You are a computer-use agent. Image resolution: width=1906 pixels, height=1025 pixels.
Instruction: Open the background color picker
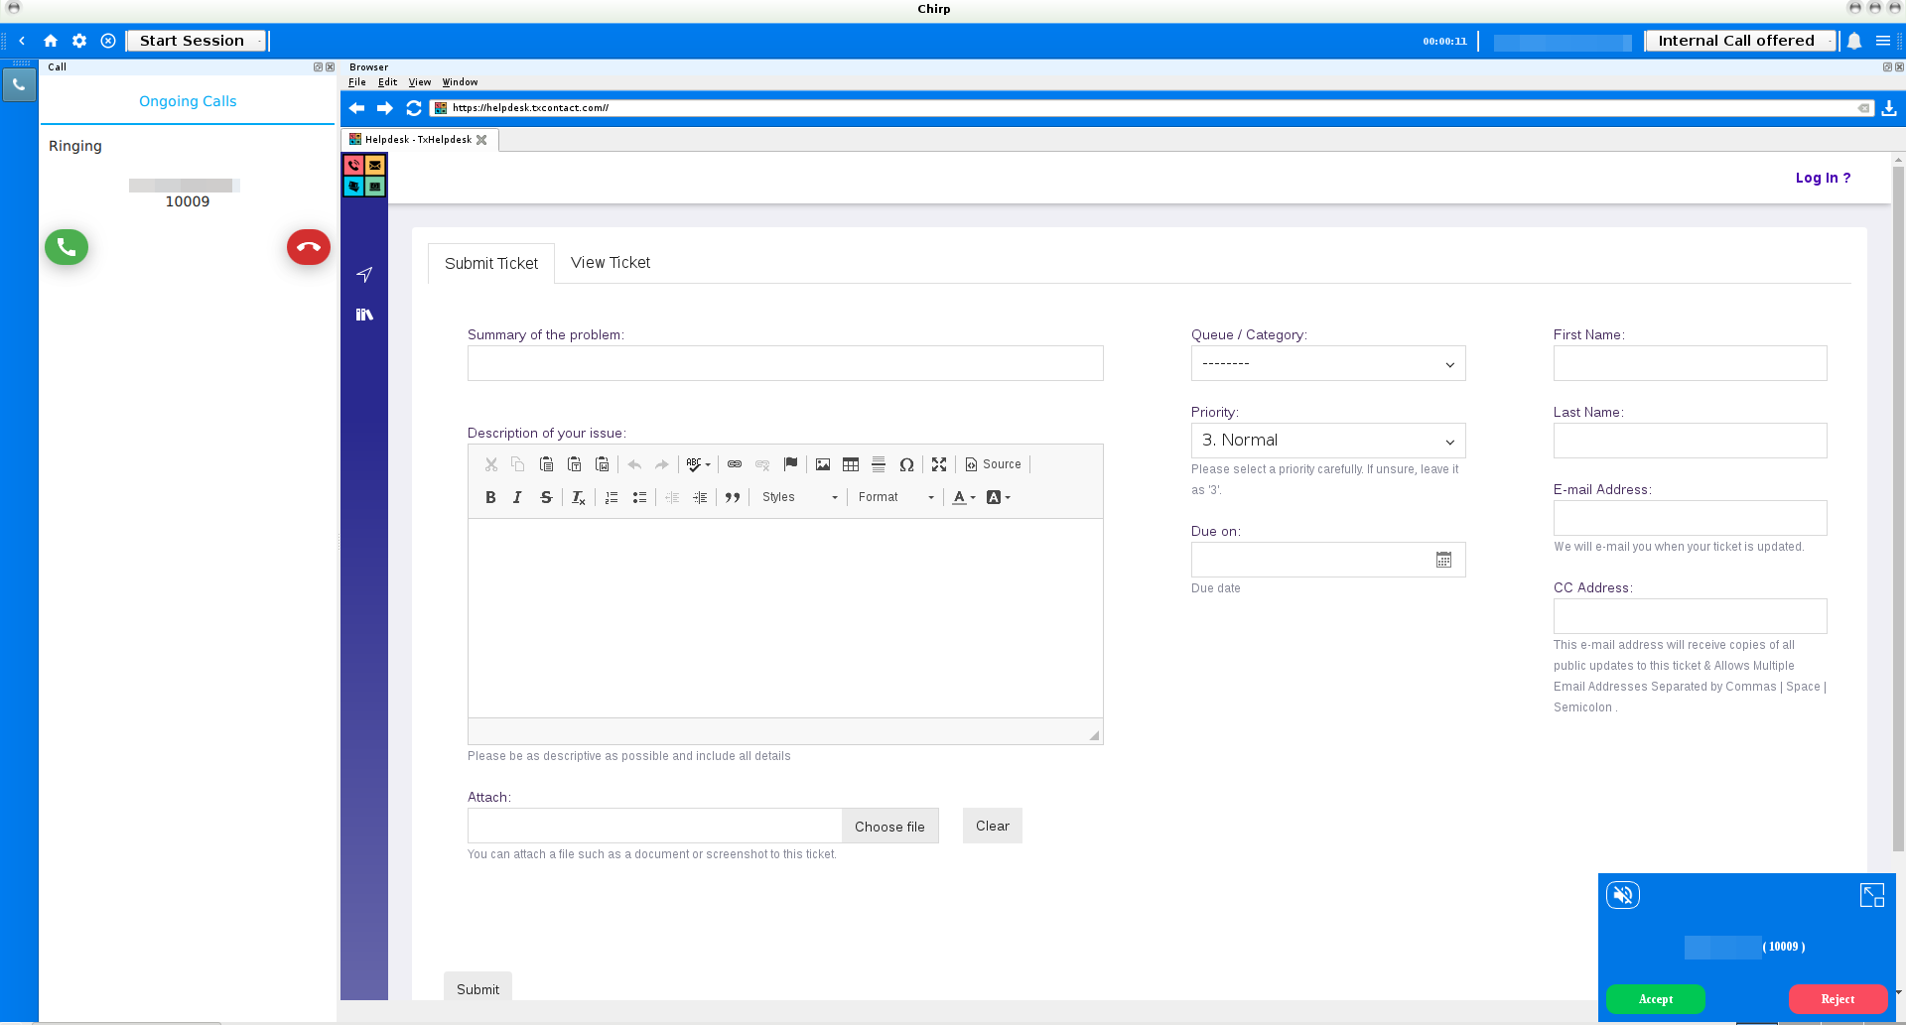pos(999,497)
